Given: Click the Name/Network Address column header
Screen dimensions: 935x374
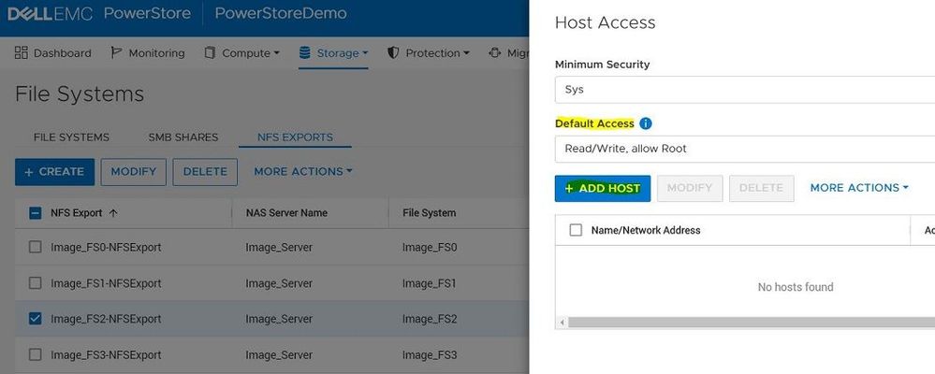Looking at the screenshot, I should coord(646,230).
